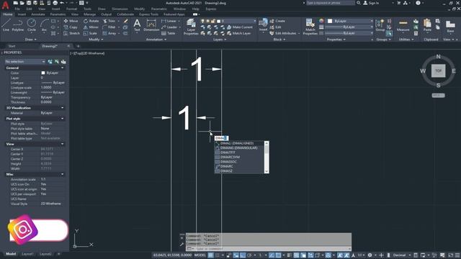
Task: Click the Fillet tool
Action: 109,27
